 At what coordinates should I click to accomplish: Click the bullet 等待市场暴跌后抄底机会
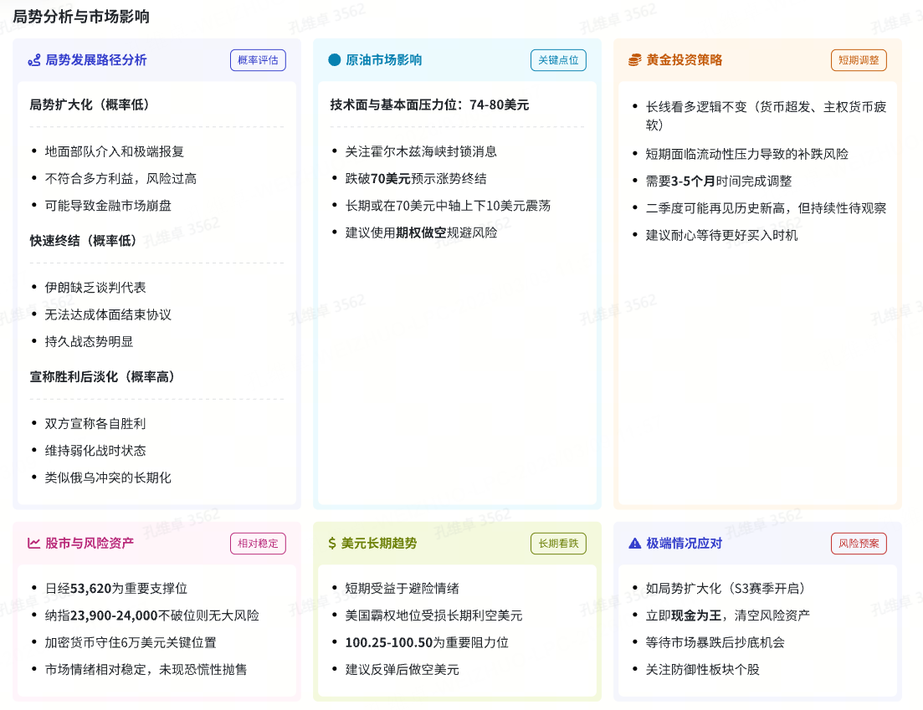click(715, 642)
